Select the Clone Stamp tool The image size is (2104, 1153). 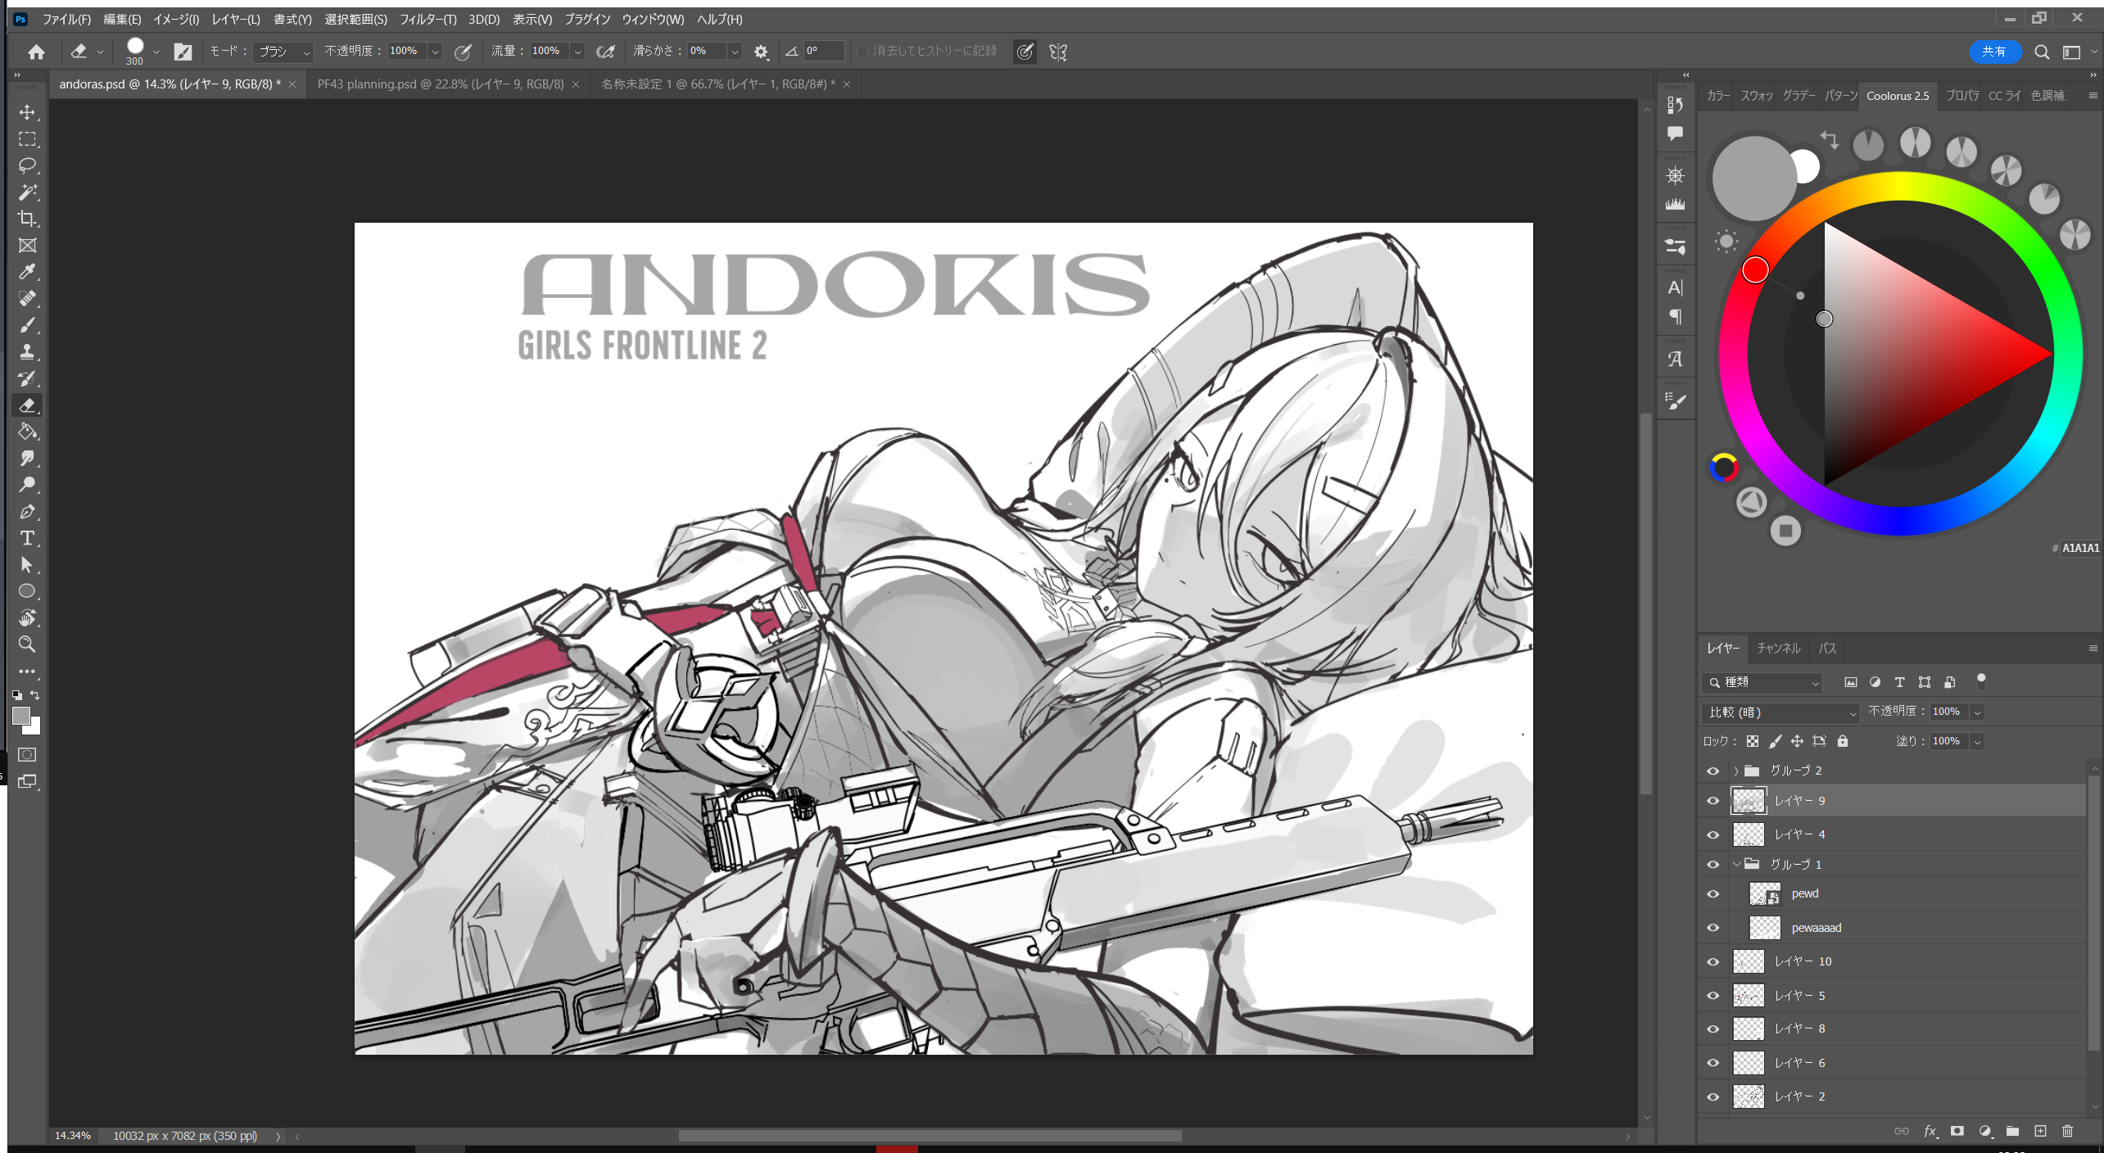pyautogui.click(x=27, y=352)
